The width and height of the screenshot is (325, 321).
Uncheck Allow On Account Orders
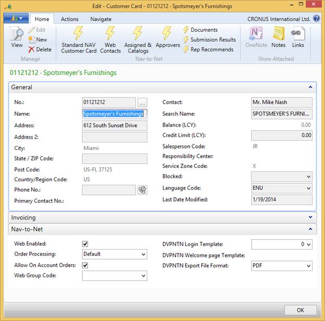[85, 265]
